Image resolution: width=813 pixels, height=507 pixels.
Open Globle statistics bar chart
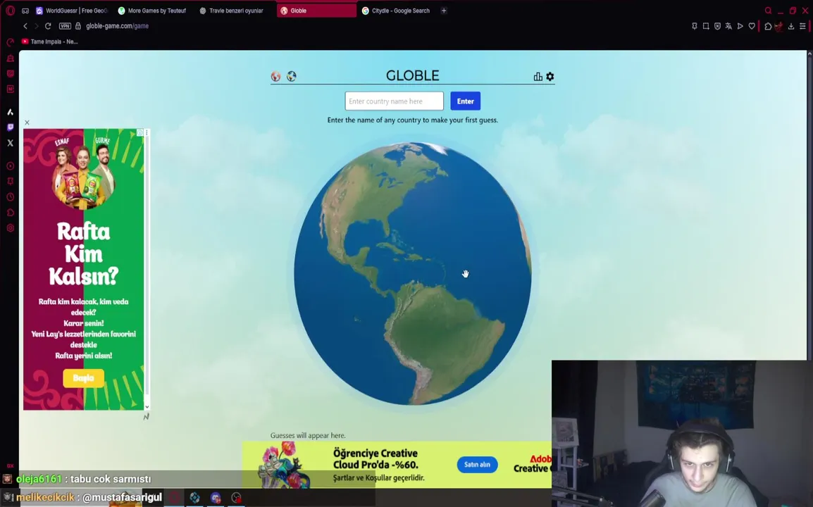pos(538,77)
